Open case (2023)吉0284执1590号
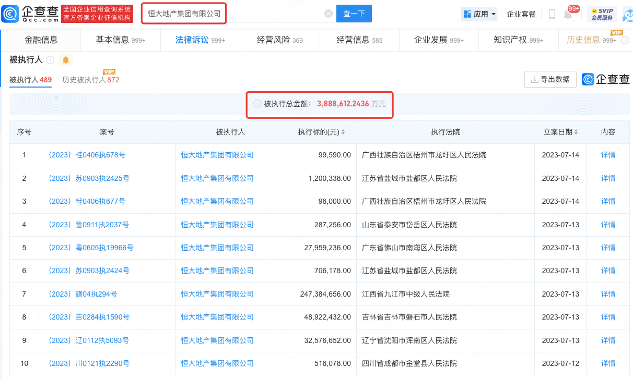This screenshot has width=633, height=380. coord(88,317)
